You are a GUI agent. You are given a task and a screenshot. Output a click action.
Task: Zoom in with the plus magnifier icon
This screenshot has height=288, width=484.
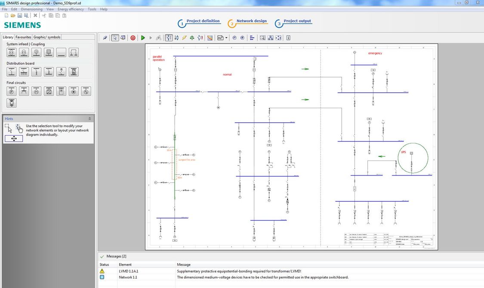click(x=242, y=38)
